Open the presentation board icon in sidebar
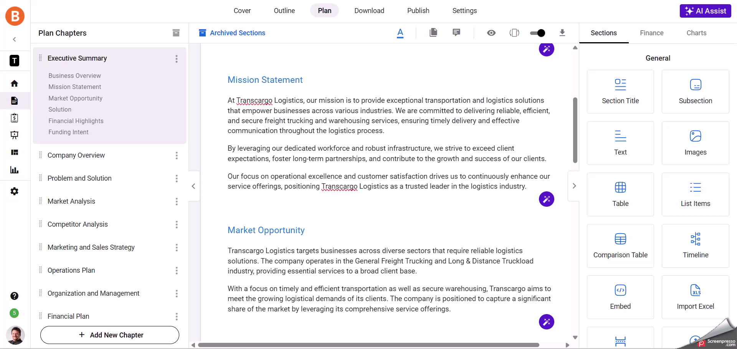 point(15,135)
